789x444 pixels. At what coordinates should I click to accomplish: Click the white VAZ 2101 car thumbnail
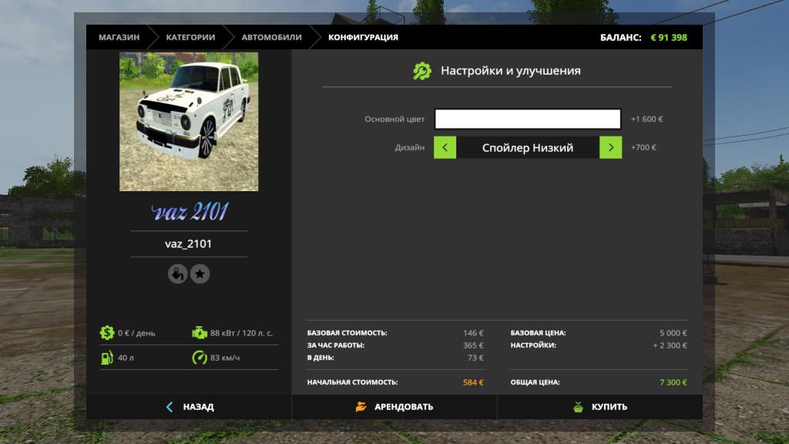coord(189,122)
